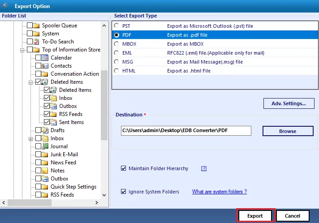Collapse the Top of Information Store node
The image size is (319, 223).
tap(22, 50)
